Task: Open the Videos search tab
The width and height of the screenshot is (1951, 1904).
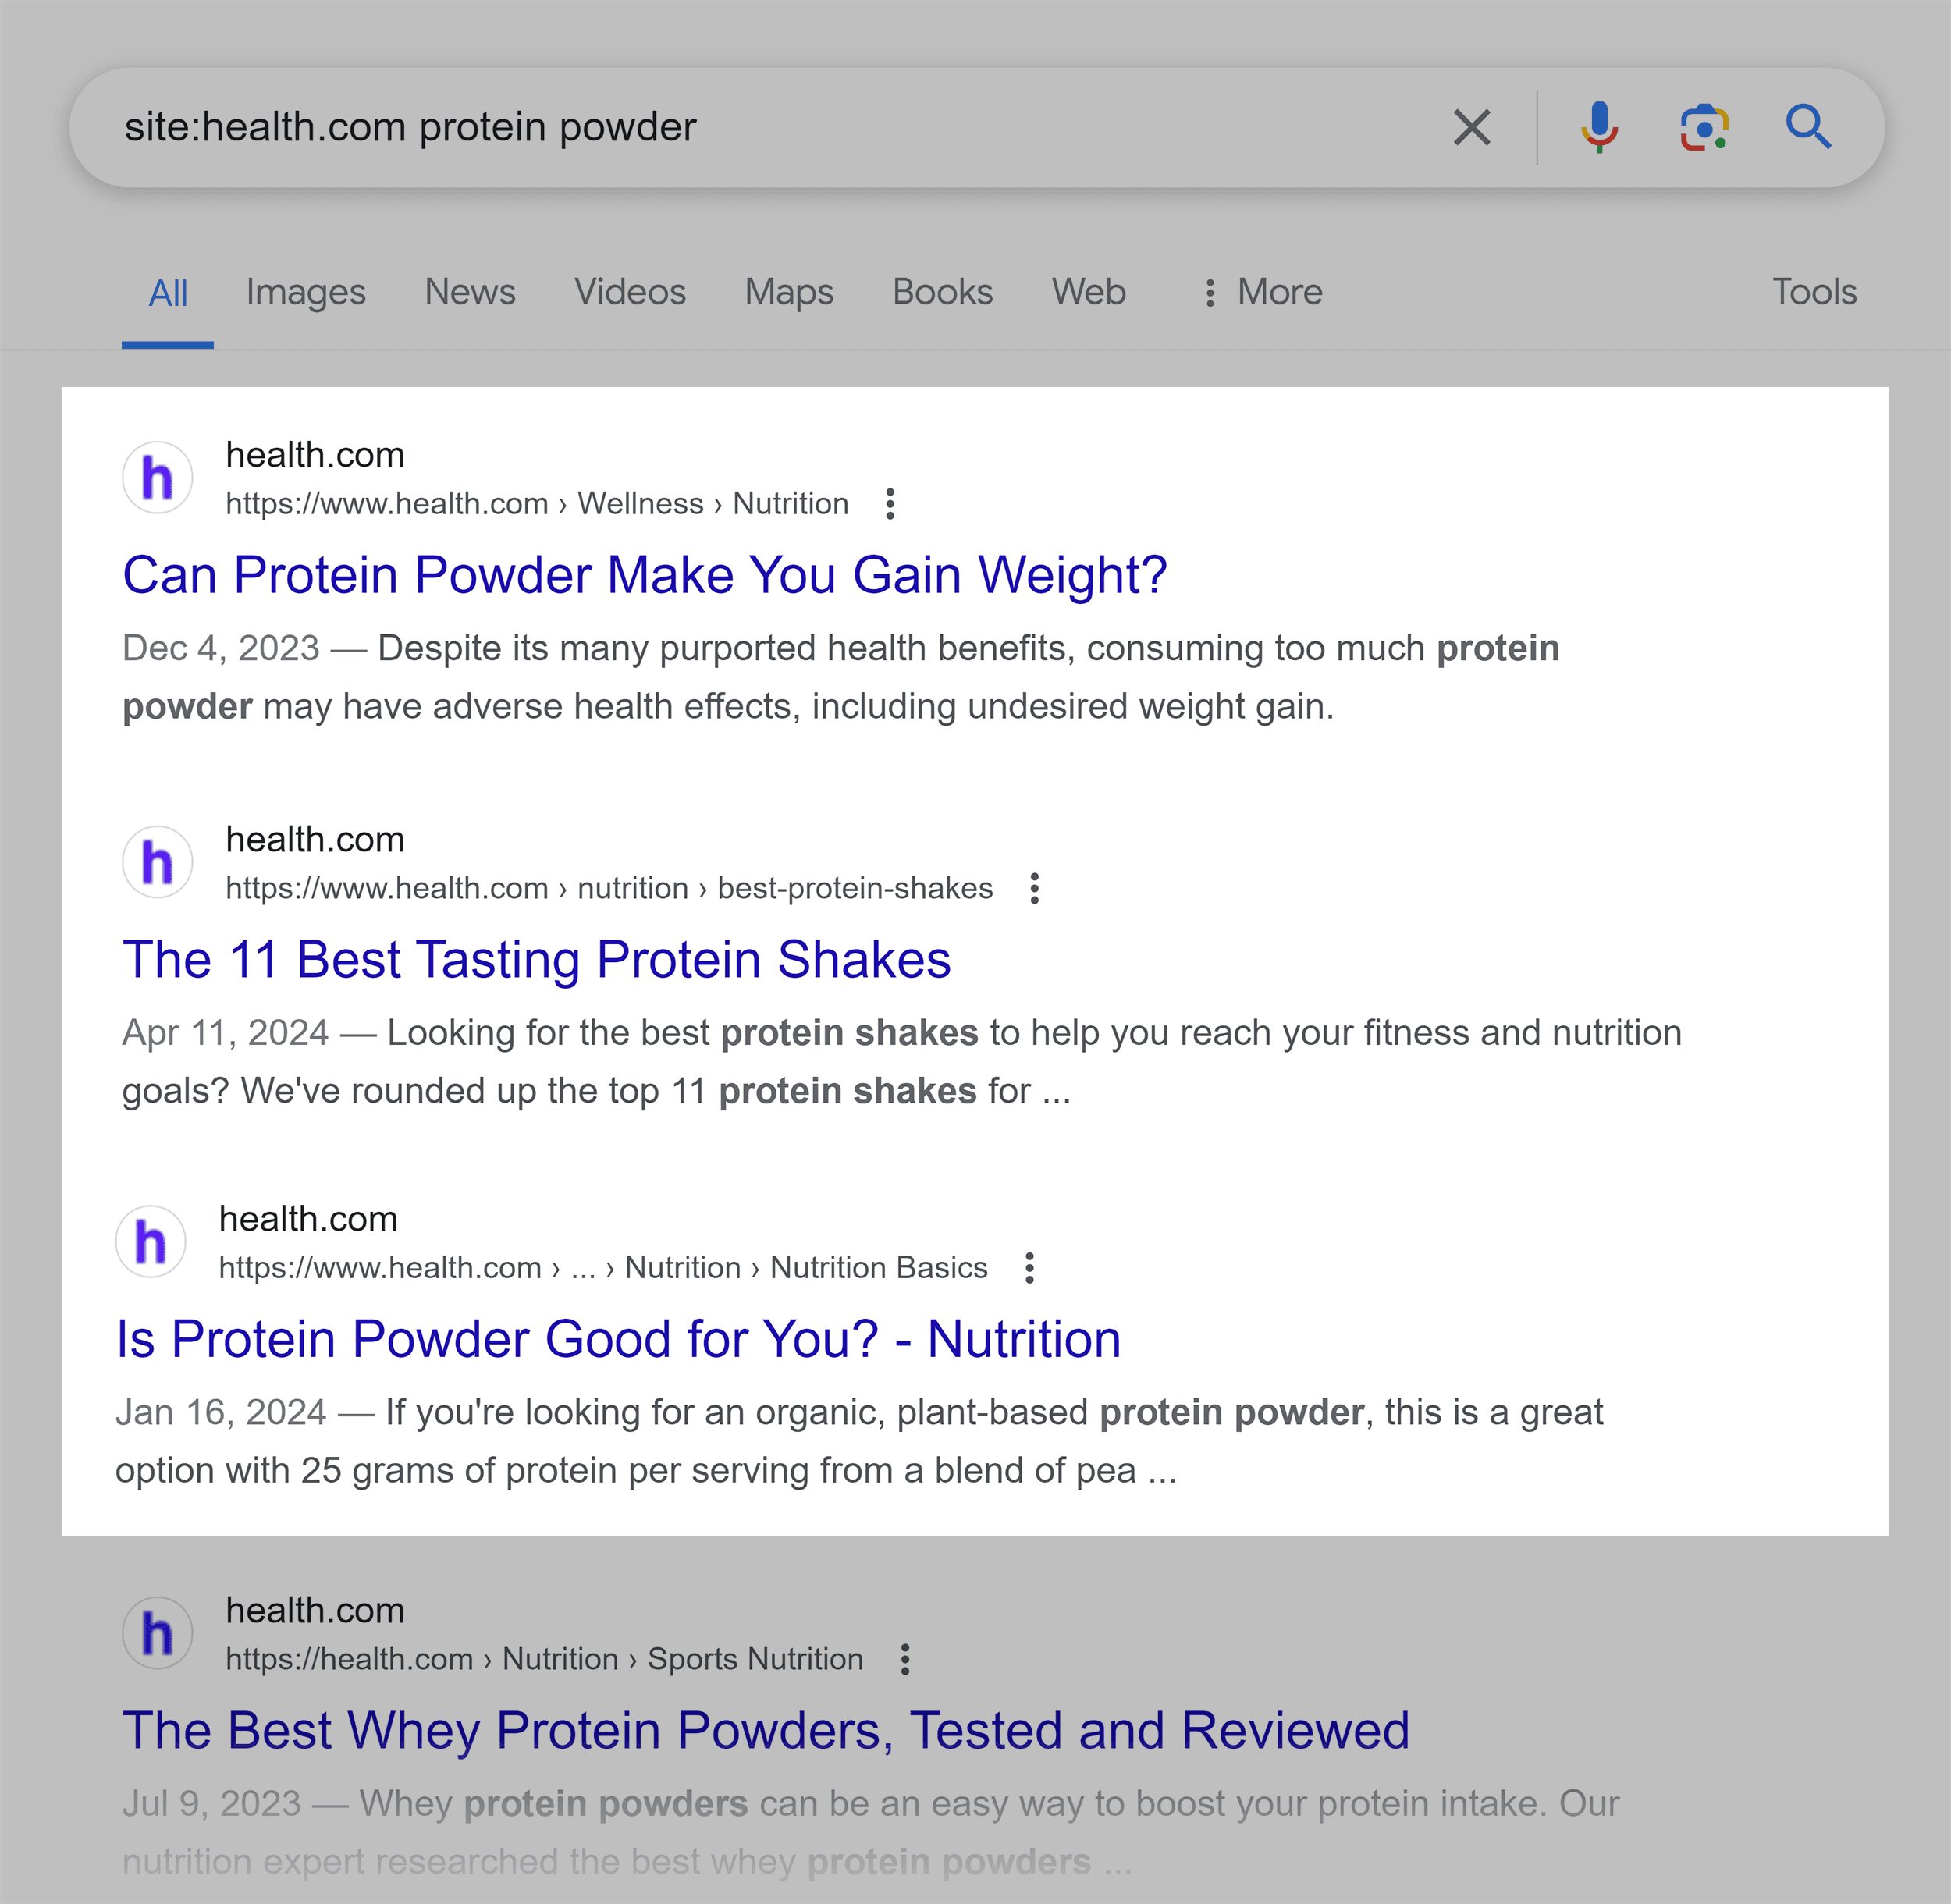Action: [x=630, y=292]
